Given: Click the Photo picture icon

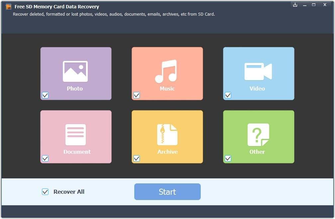Looking at the screenshot, I should click(75, 72).
